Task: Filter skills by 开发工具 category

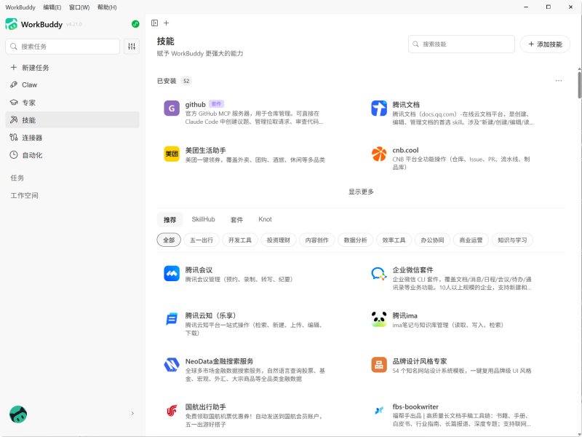Action: point(240,240)
